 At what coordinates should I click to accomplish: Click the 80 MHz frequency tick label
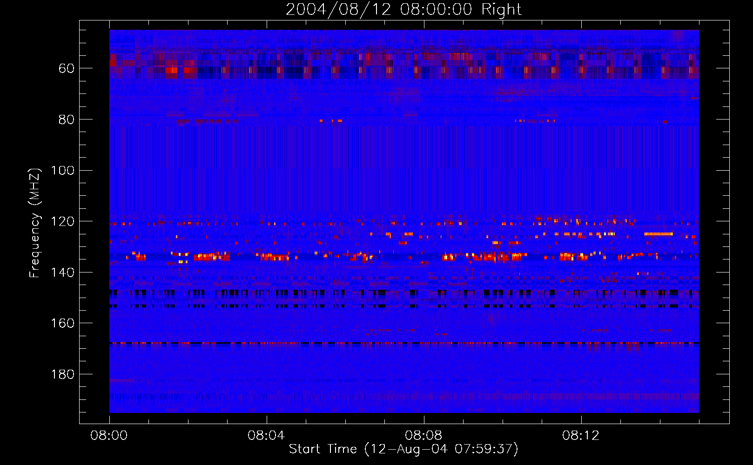[x=67, y=120]
